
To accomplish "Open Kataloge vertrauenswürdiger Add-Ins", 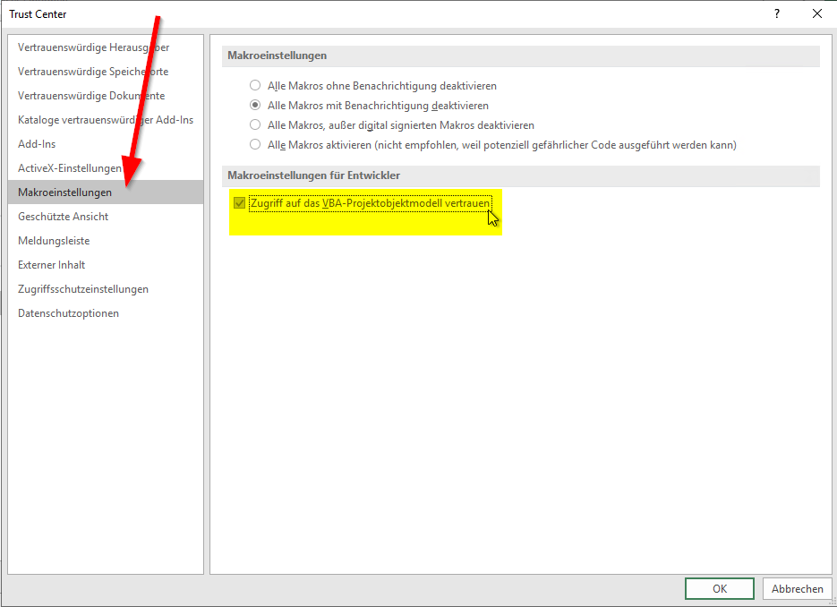I will tap(106, 120).
